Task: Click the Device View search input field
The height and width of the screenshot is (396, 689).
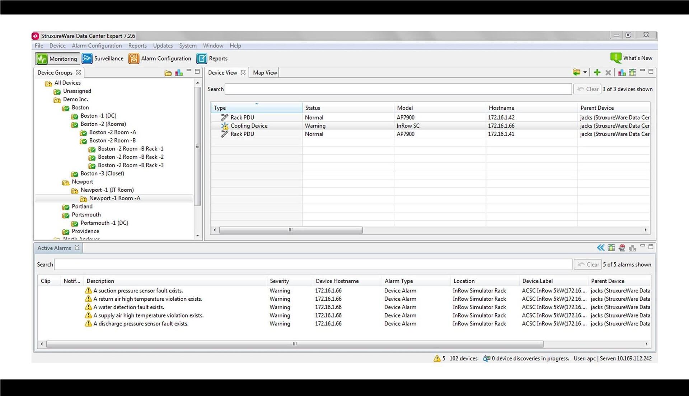Action: click(398, 89)
